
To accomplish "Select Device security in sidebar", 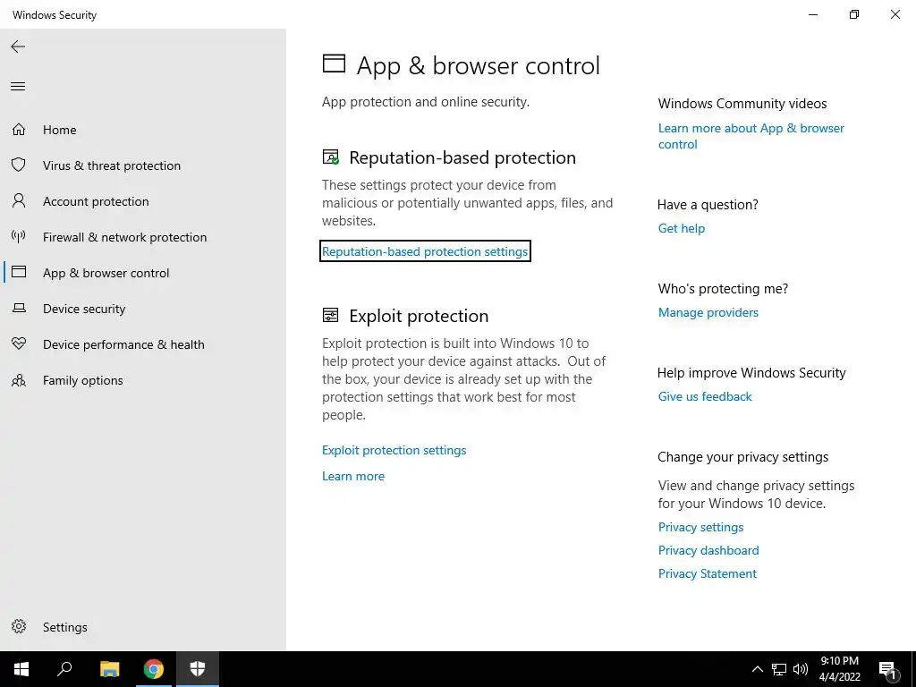I will point(84,309).
